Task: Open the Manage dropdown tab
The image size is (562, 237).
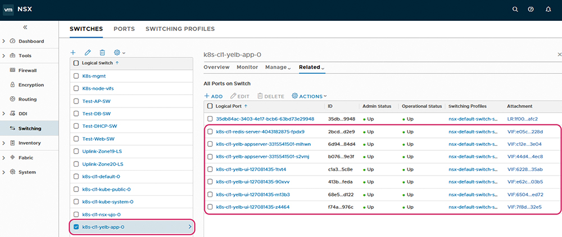Action: [278, 67]
